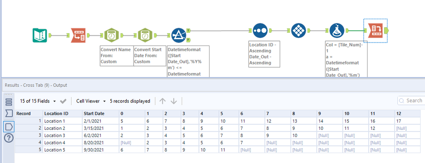Select the Transpose tool after Input
The image size is (425, 163).
pos(78,35)
